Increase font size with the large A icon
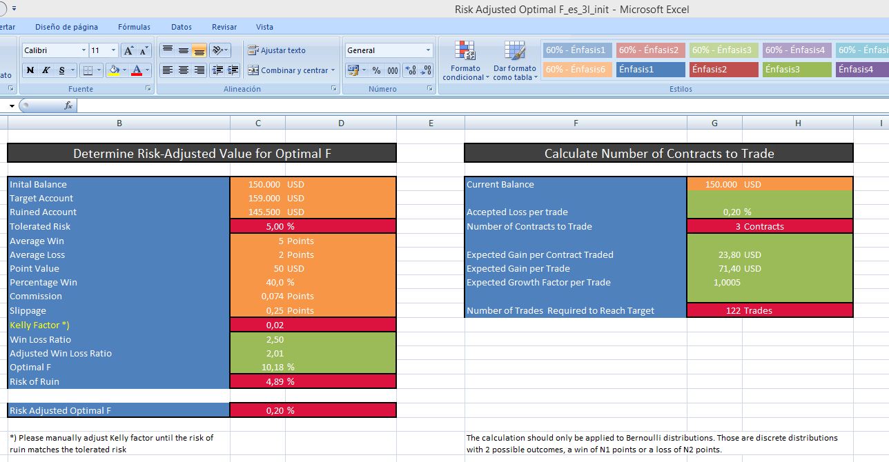889x462 pixels. [x=128, y=50]
